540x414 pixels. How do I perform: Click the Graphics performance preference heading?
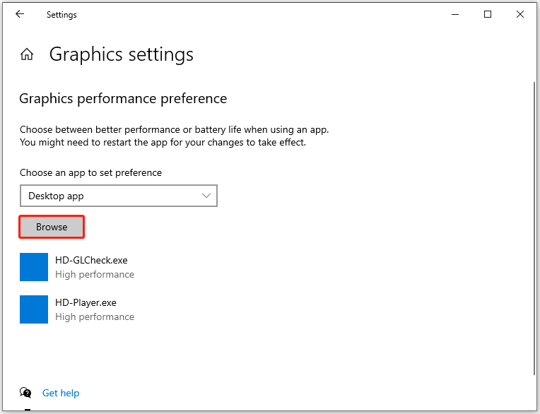tap(123, 99)
